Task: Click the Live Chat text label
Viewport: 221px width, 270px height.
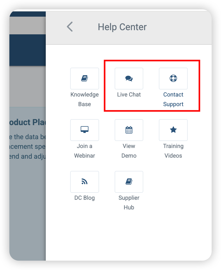Action: (x=129, y=94)
